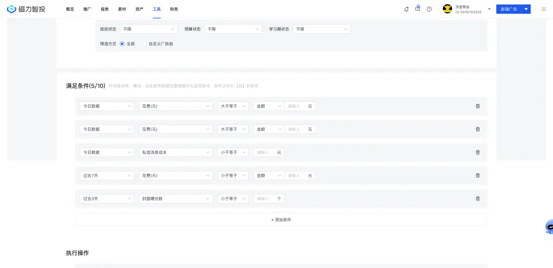Delete the first 花费(元) condition row

click(478, 106)
